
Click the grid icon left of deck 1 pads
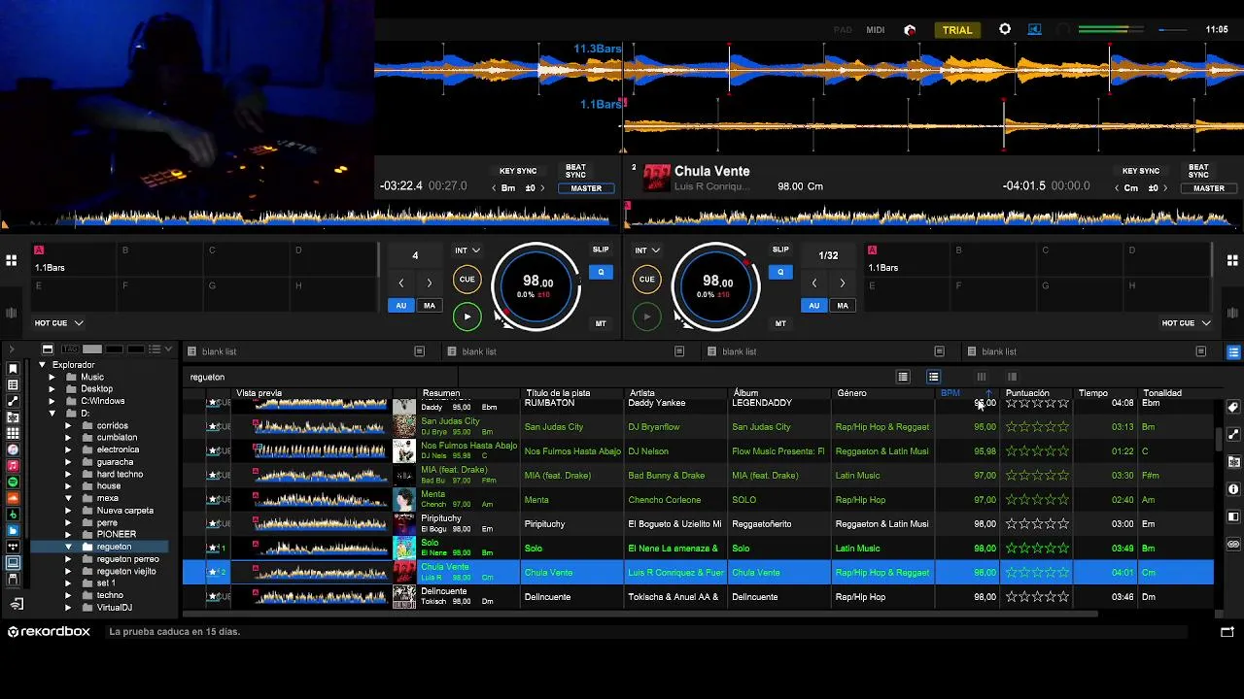pos(11,260)
